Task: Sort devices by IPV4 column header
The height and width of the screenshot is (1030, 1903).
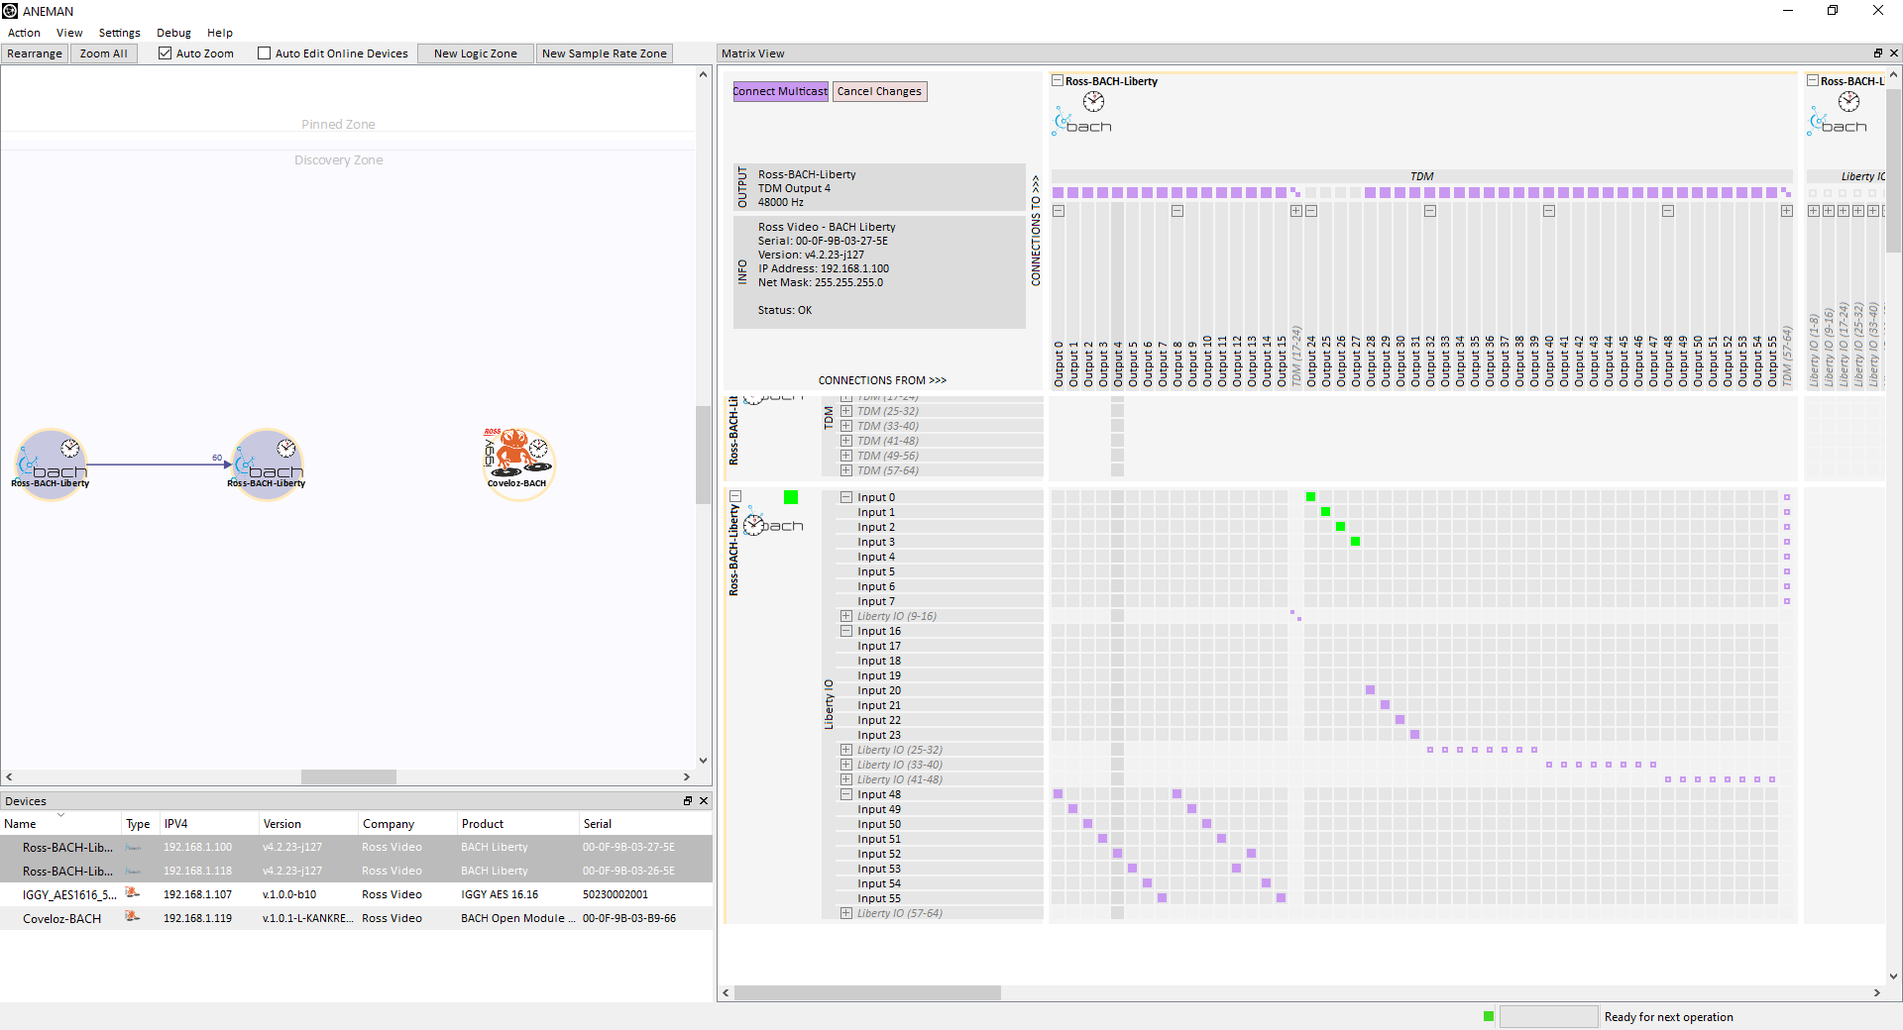Action: [209, 824]
